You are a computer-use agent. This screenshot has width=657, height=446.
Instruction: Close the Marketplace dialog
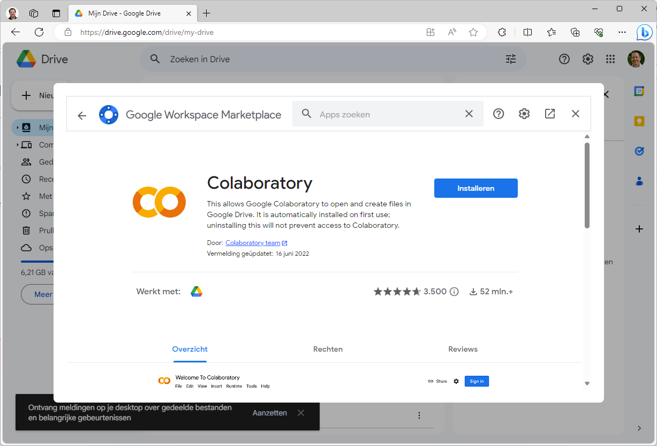[576, 114]
